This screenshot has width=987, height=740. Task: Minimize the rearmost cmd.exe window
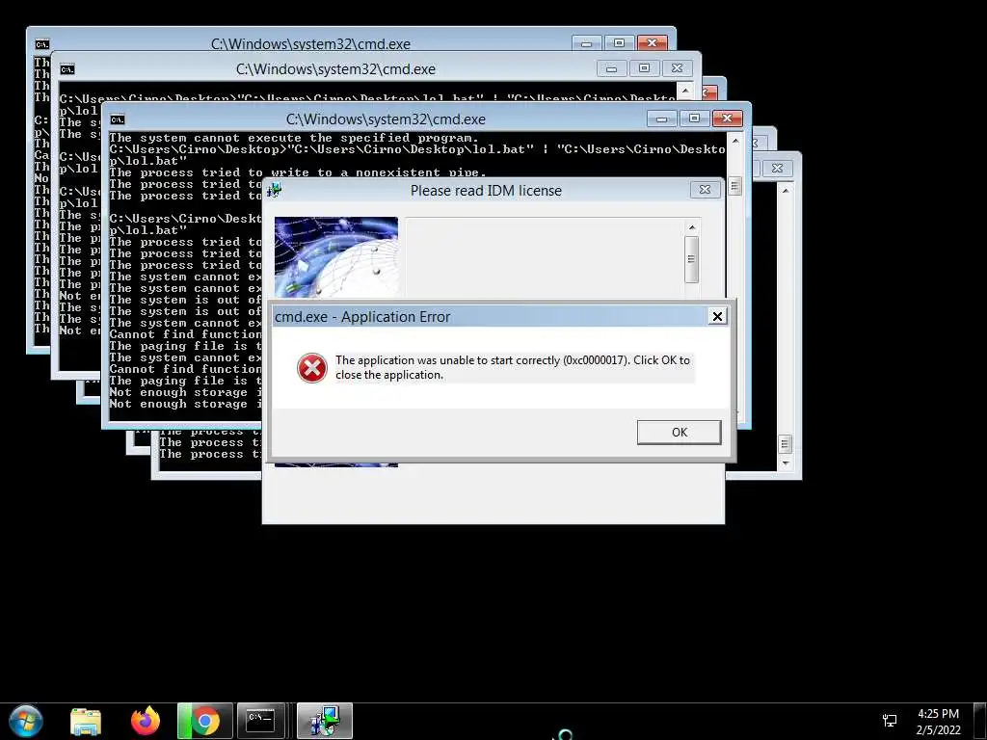tap(586, 43)
